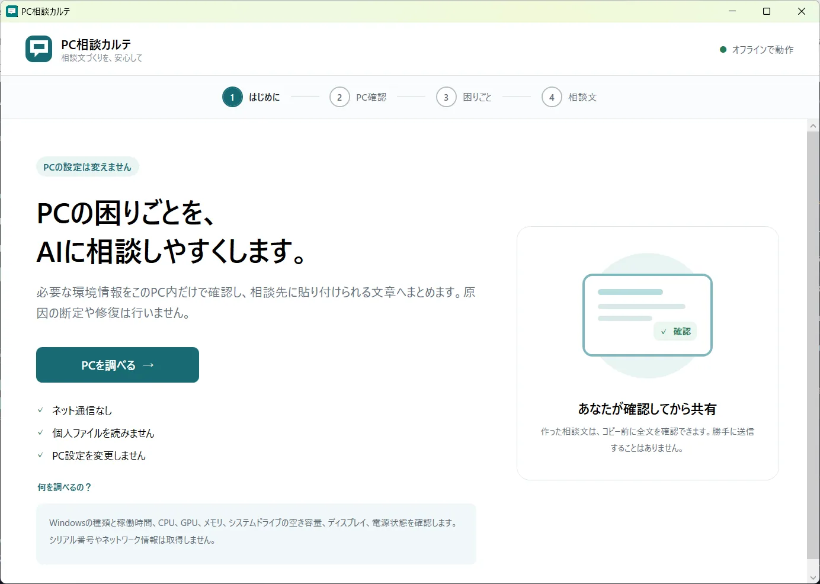The height and width of the screenshot is (584, 820).
Task: Click the vertical scrollbar thumb
Action: click(x=813, y=345)
